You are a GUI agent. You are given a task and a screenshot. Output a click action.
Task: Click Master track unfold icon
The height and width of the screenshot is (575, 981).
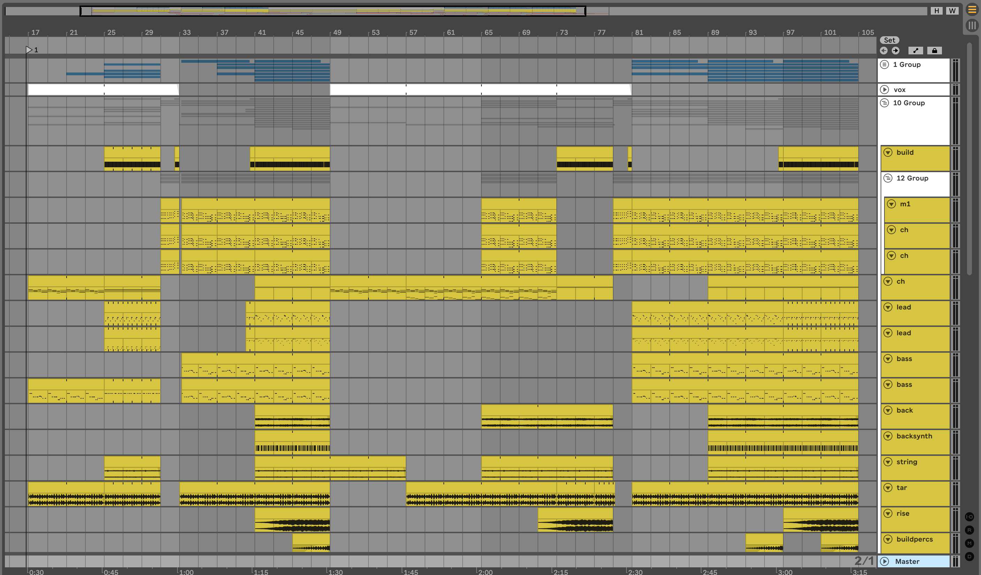[884, 561]
